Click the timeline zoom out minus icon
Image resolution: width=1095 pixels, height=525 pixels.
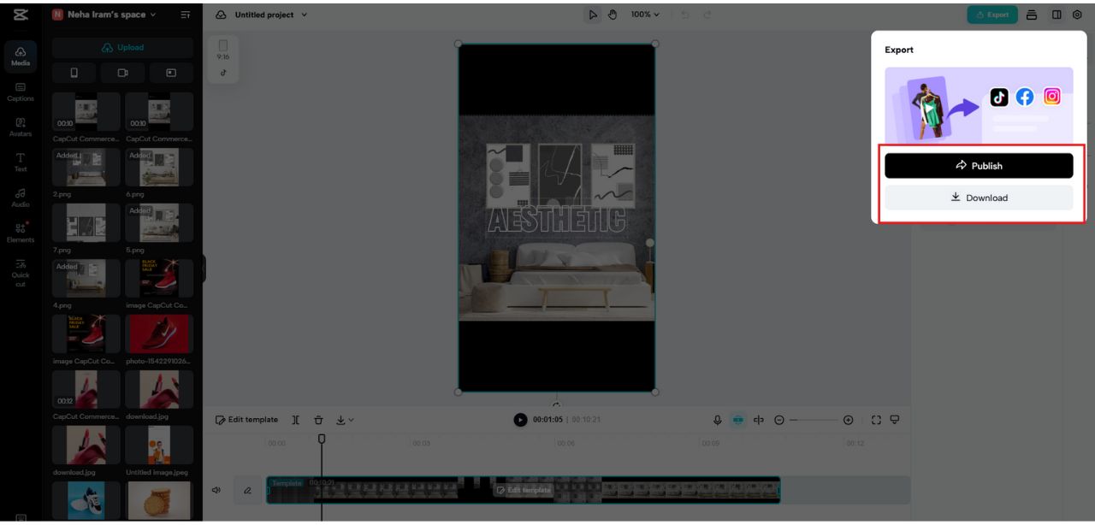(779, 420)
